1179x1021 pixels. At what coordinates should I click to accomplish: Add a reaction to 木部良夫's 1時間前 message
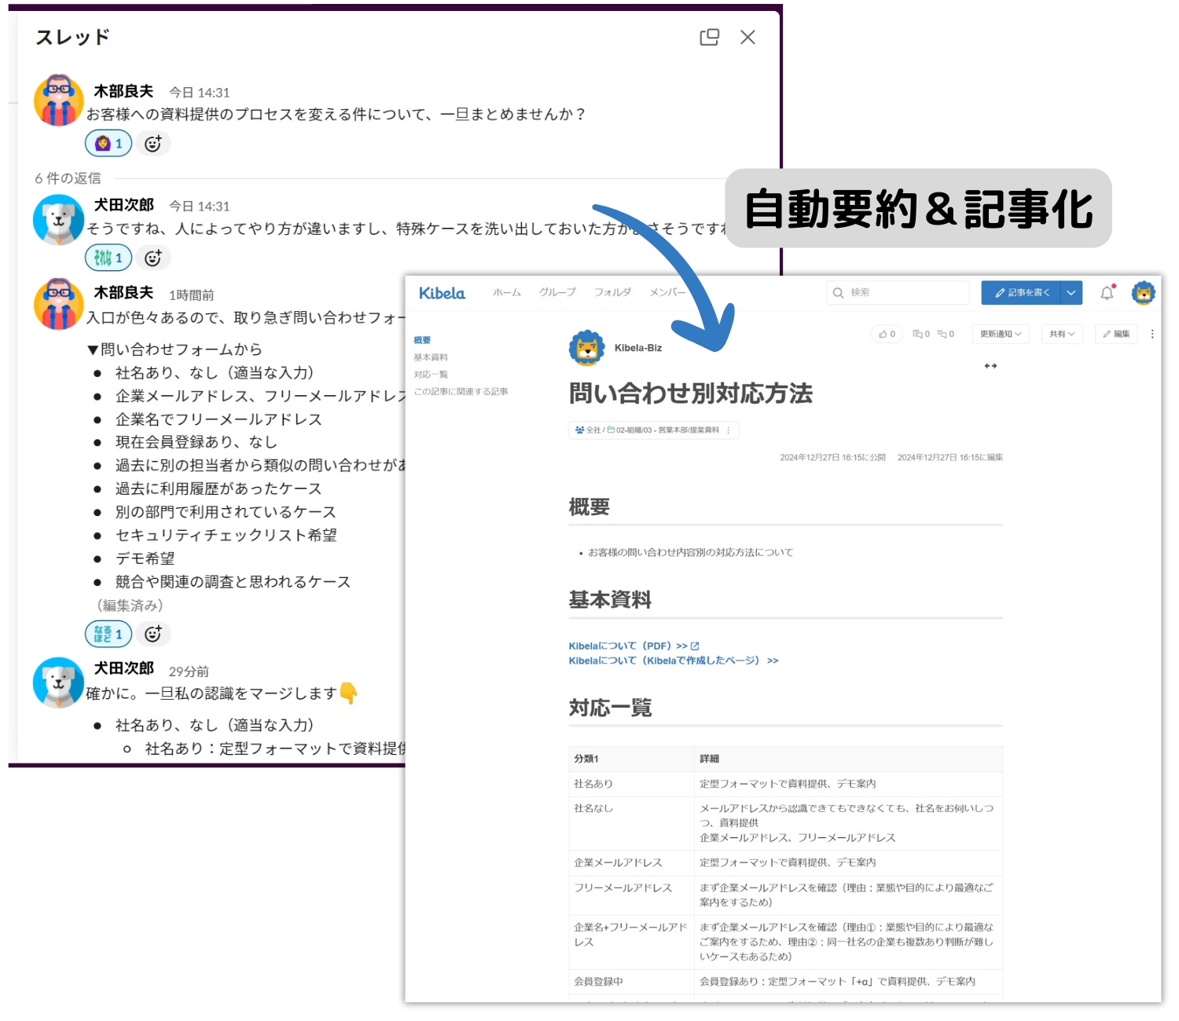point(153,634)
